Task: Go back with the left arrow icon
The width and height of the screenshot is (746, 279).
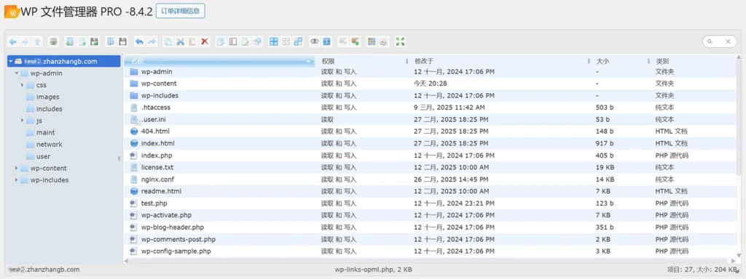Action: pos(13,41)
